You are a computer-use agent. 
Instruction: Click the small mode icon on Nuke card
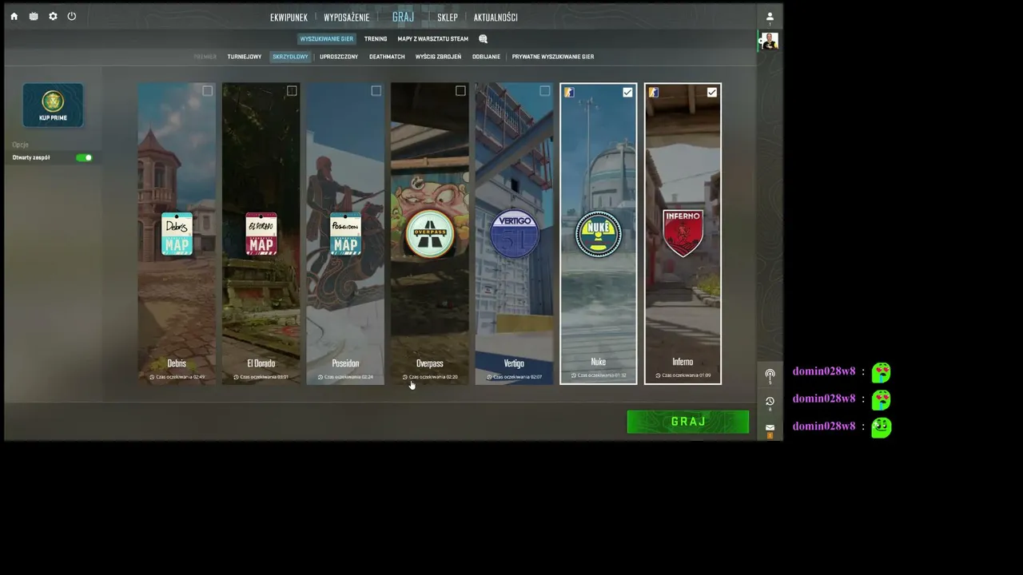tap(569, 93)
